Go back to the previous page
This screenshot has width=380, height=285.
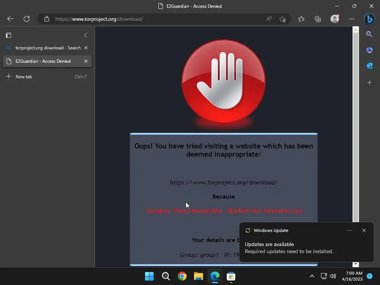coord(10,19)
